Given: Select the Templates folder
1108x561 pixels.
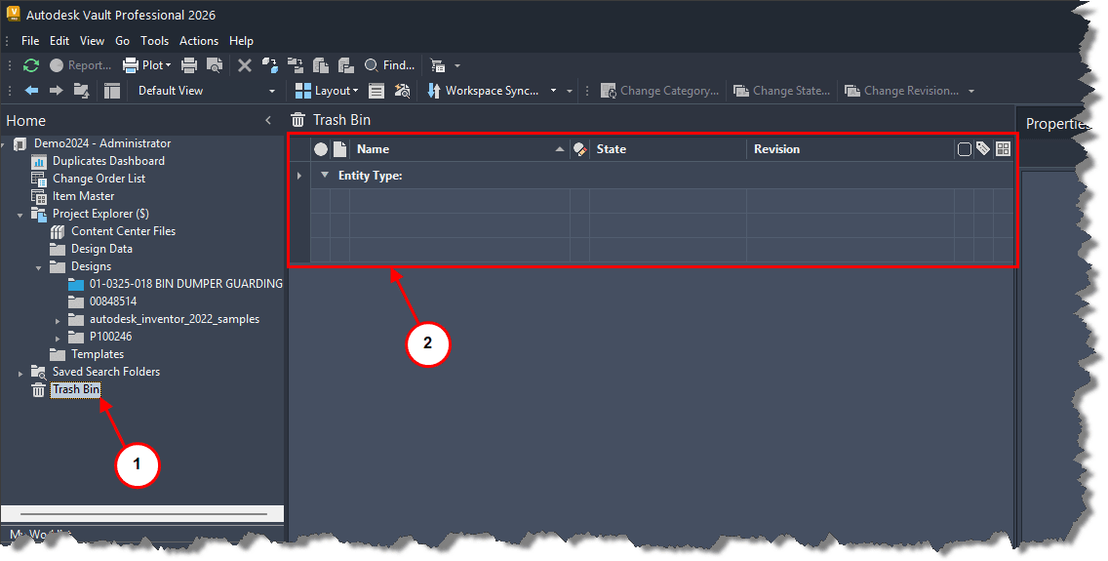Looking at the screenshot, I should coord(98,354).
